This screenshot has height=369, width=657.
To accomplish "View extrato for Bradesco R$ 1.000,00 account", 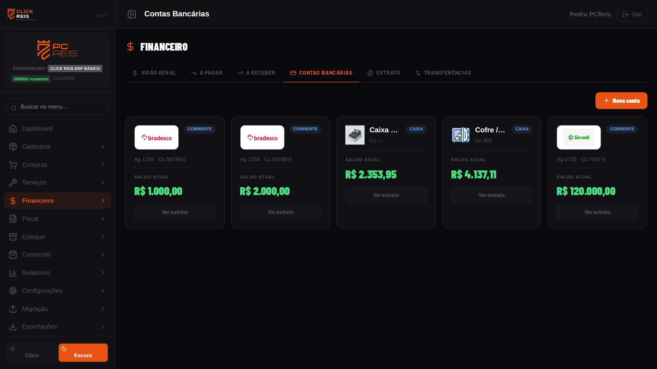I will click(175, 212).
